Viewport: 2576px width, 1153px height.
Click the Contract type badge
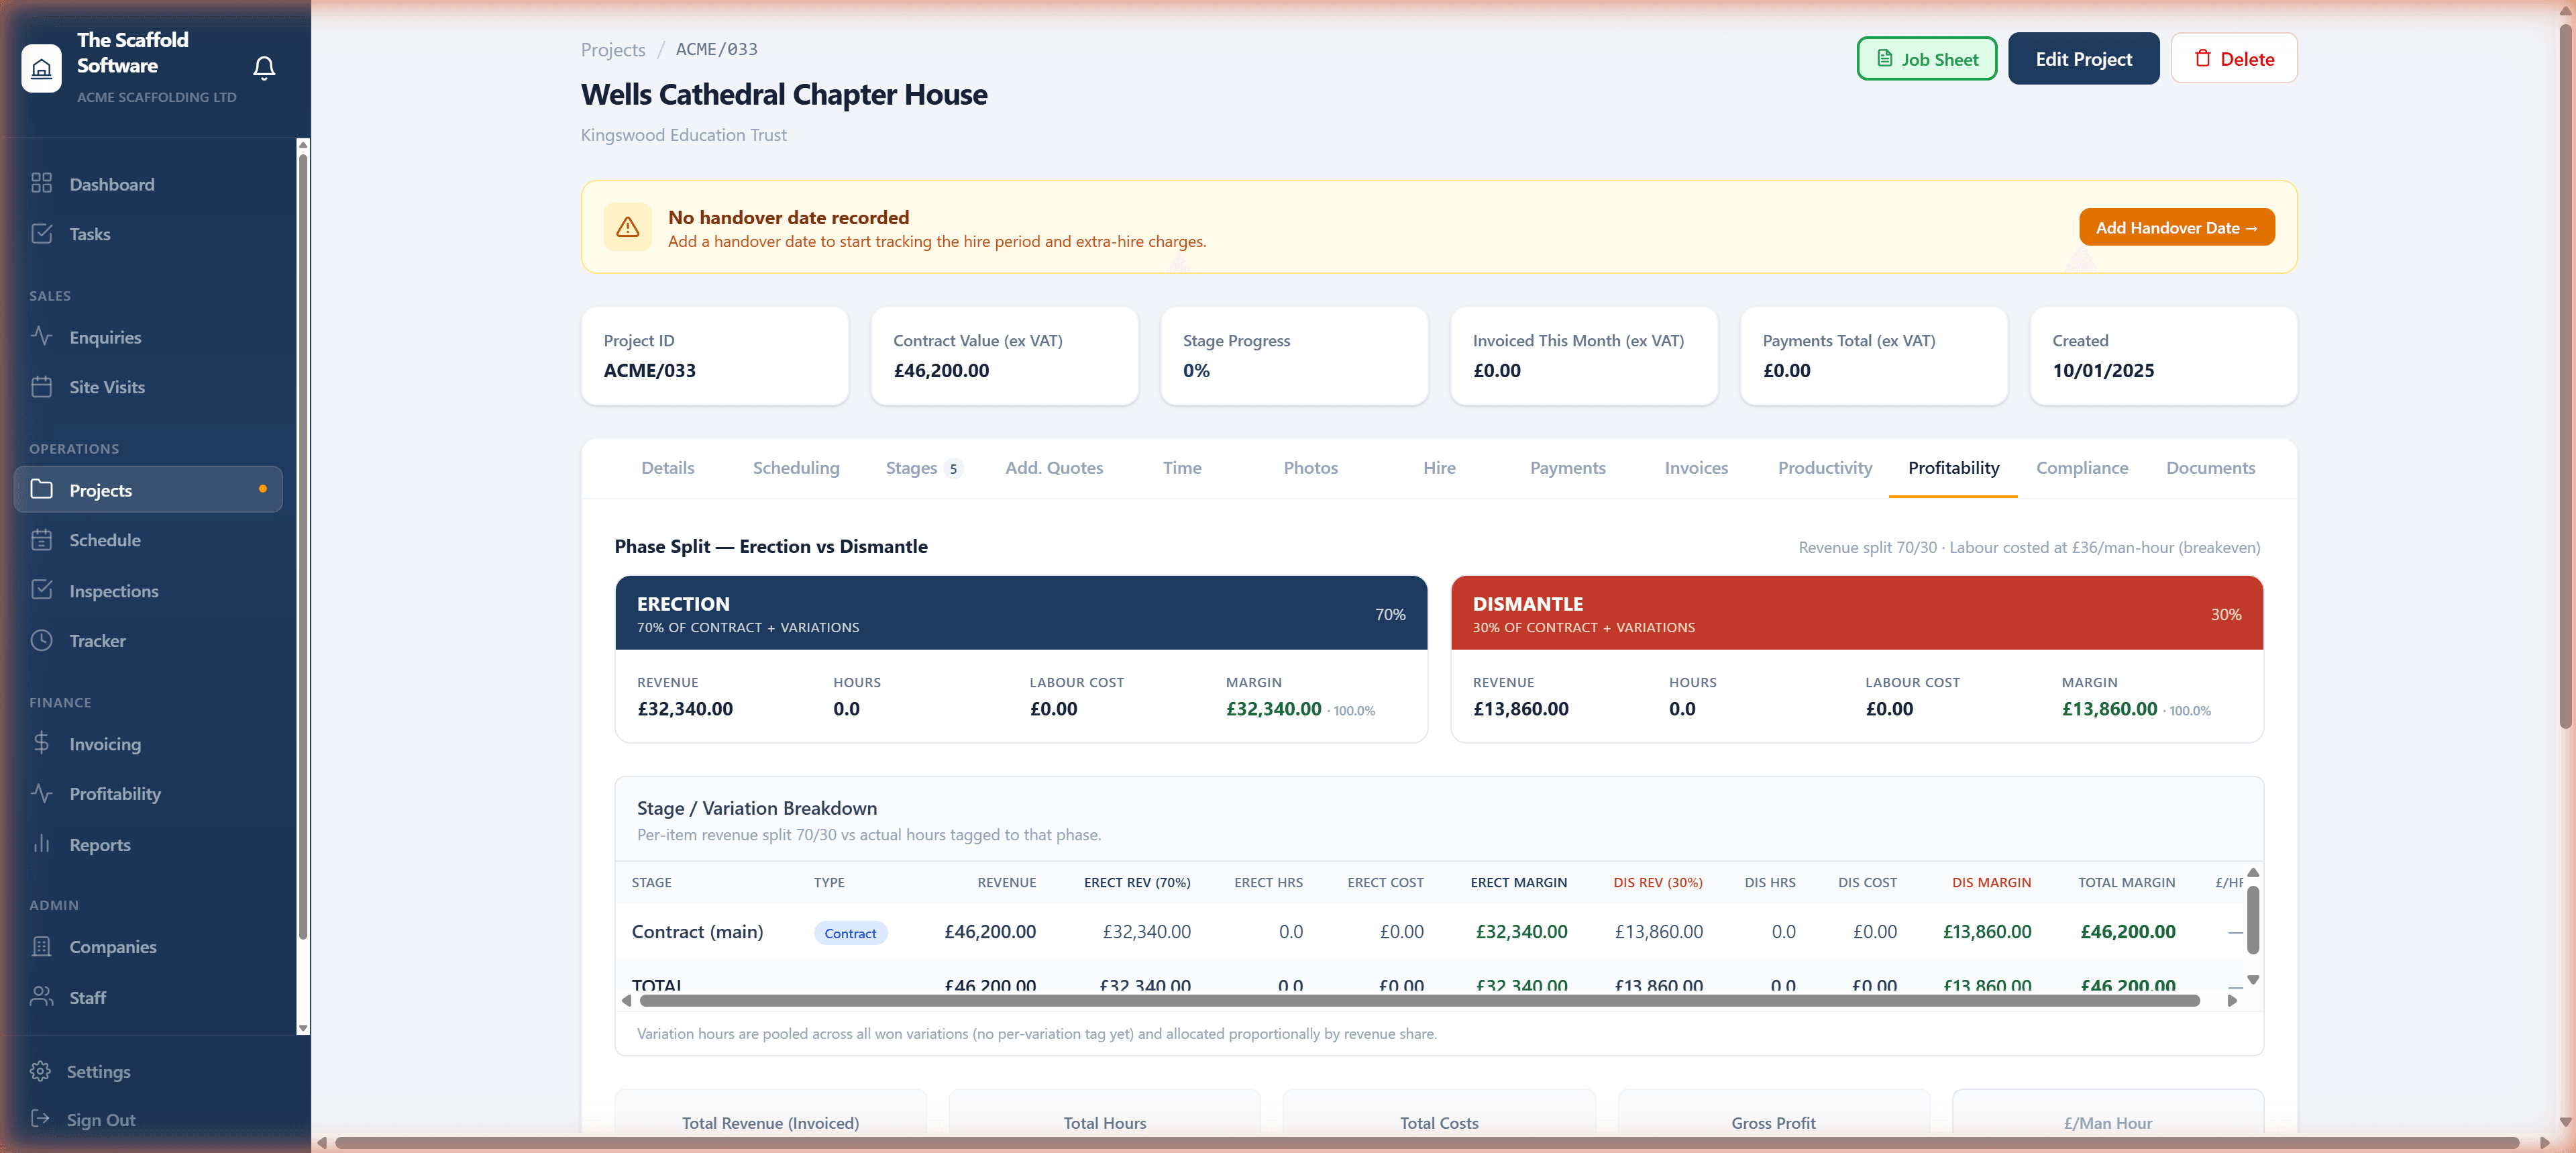[x=850, y=933]
